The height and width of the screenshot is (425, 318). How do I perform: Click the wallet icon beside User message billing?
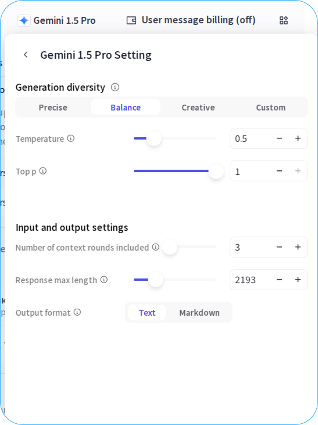tap(131, 20)
